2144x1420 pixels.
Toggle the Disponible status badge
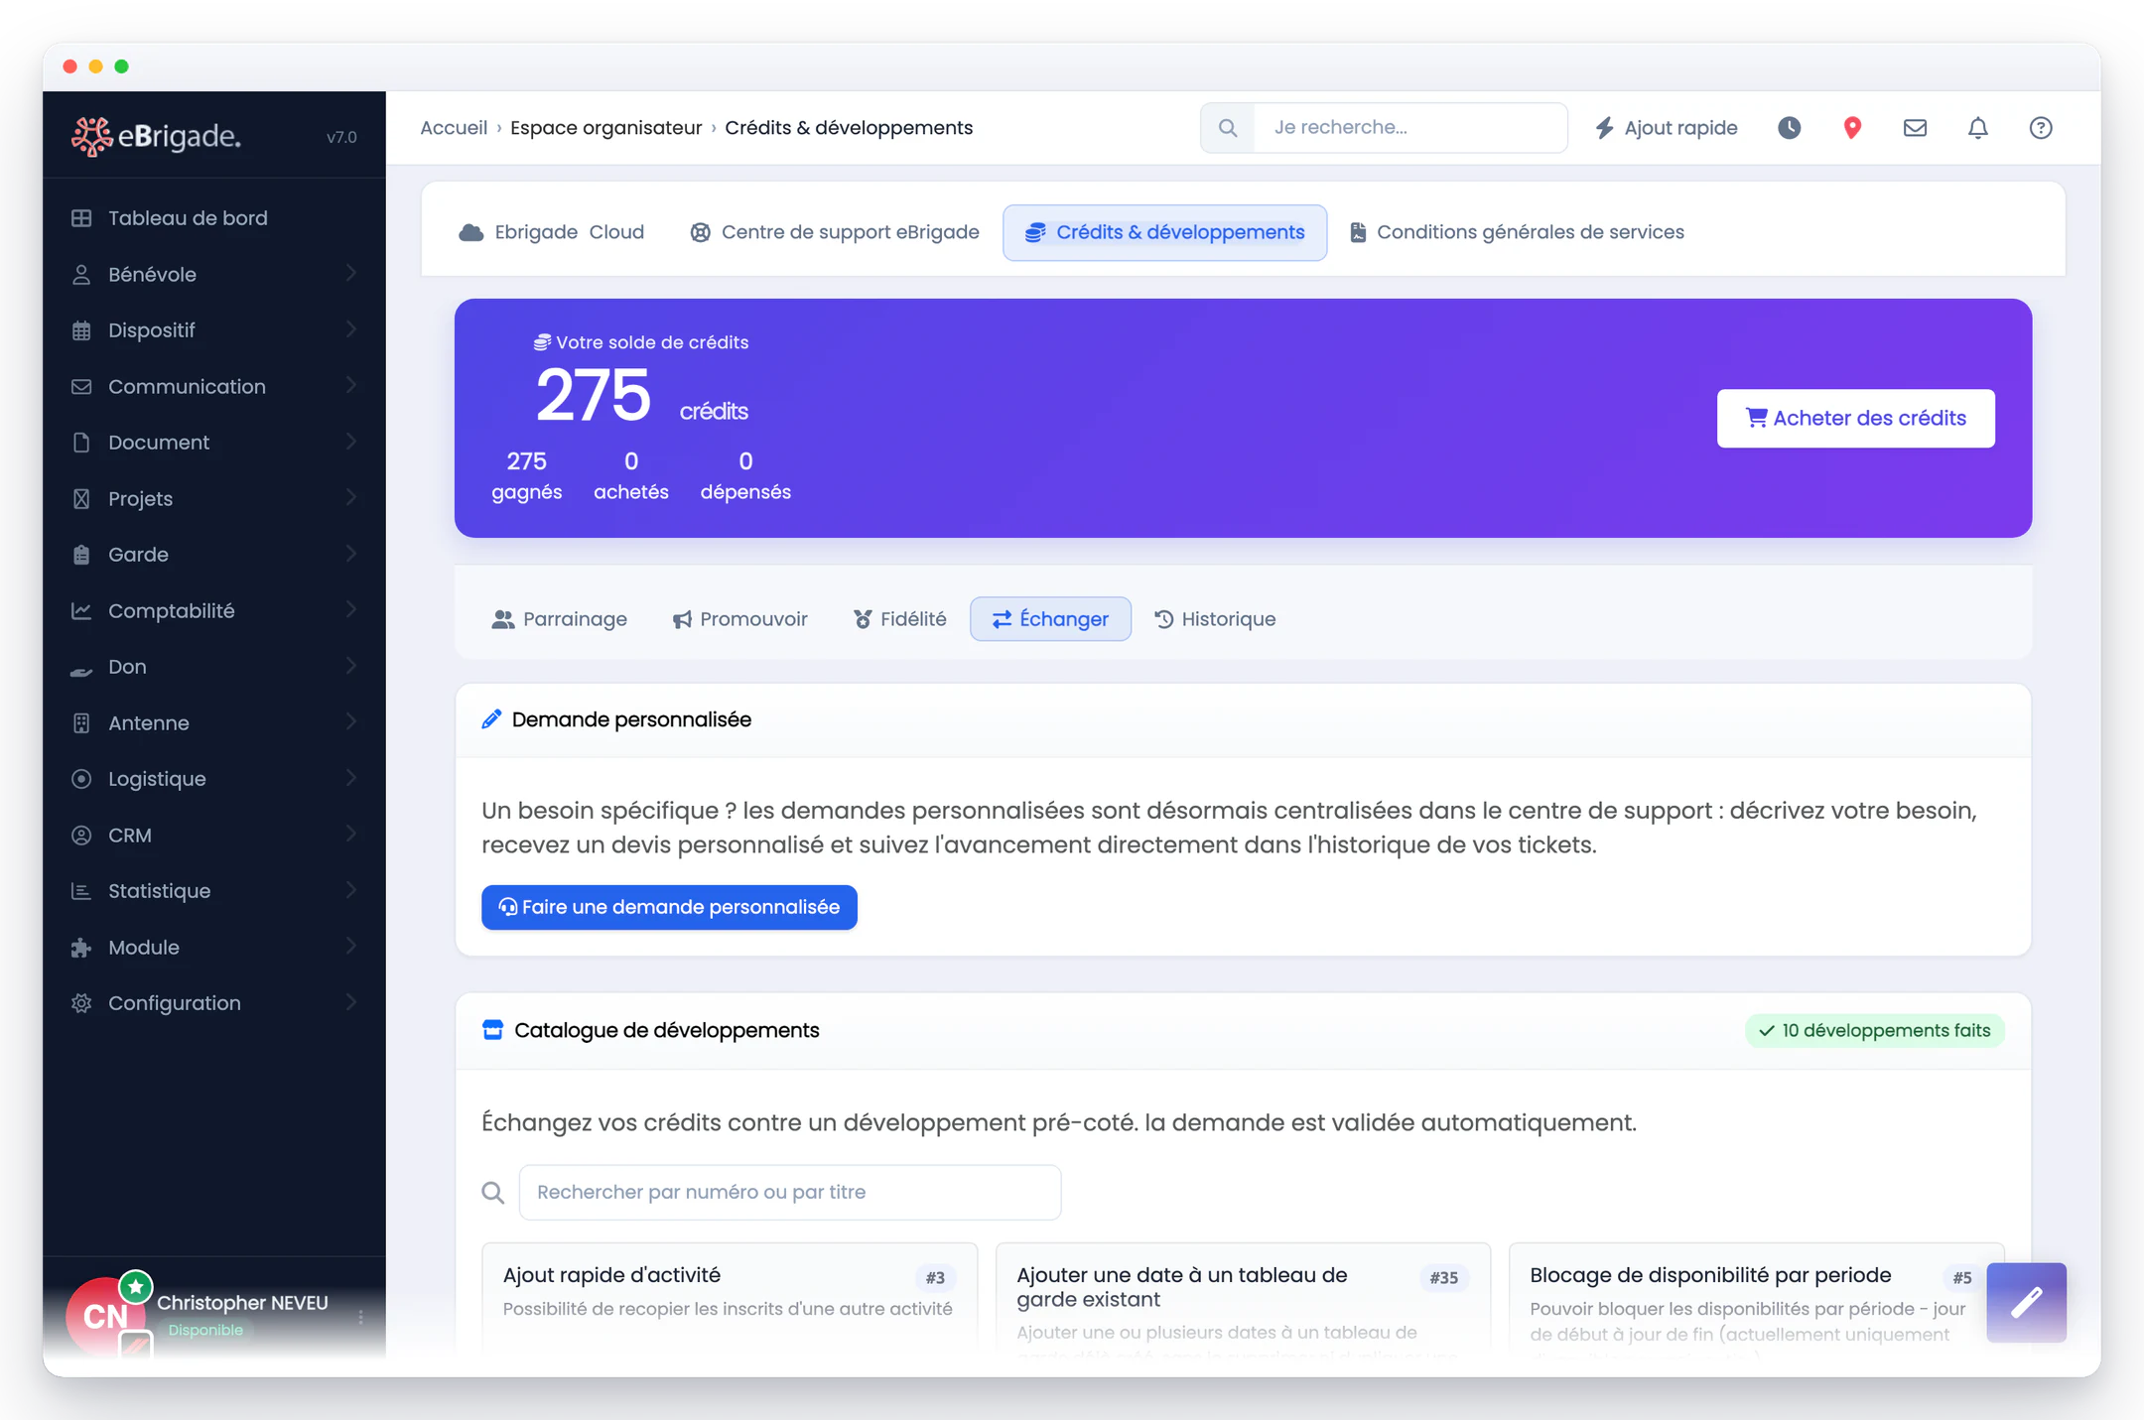[205, 1330]
